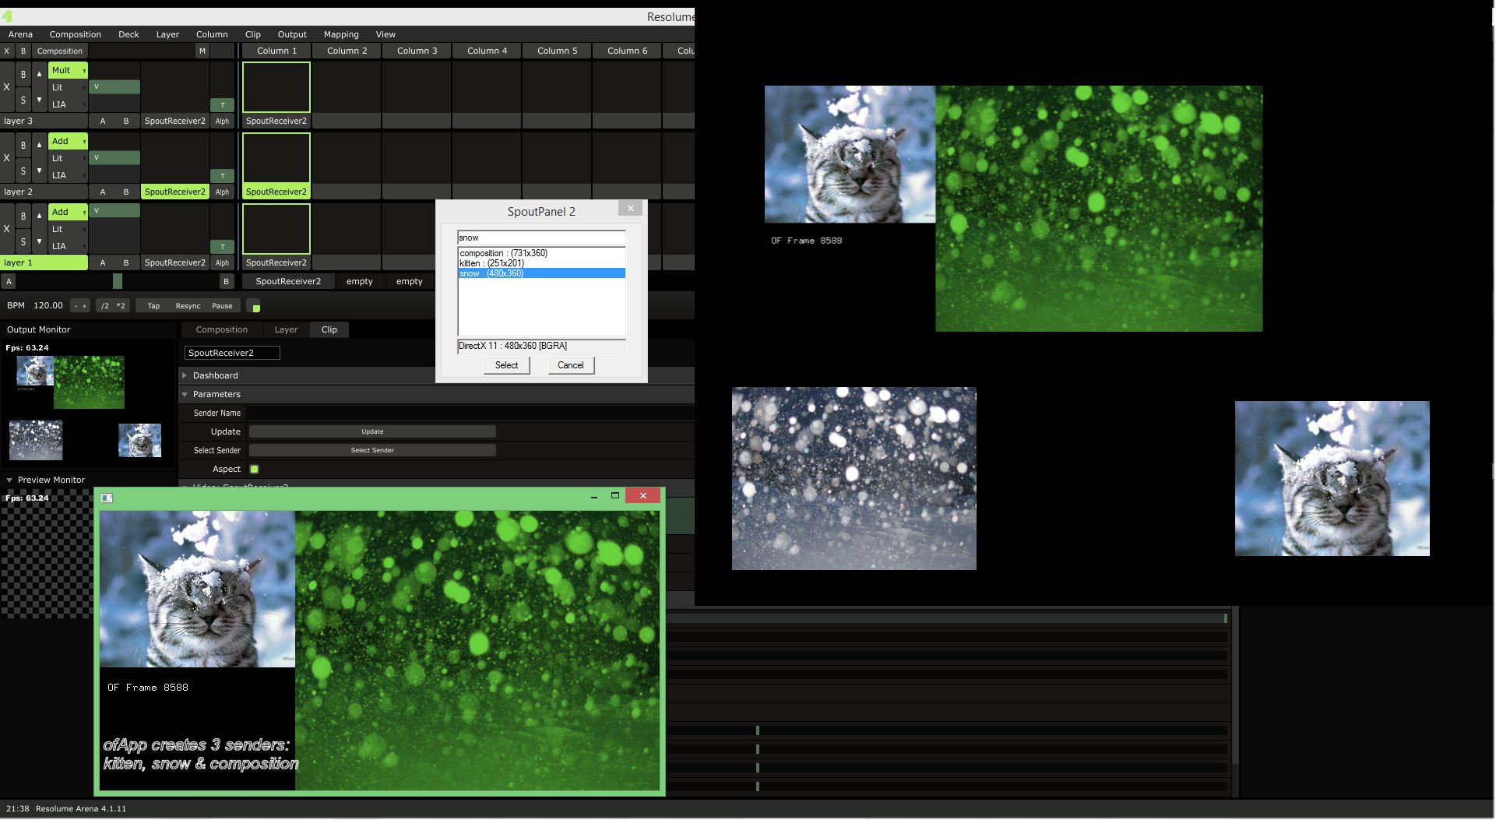Click the *2 BPM double icon
The image size is (1496, 820).
(x=121, y=305)
